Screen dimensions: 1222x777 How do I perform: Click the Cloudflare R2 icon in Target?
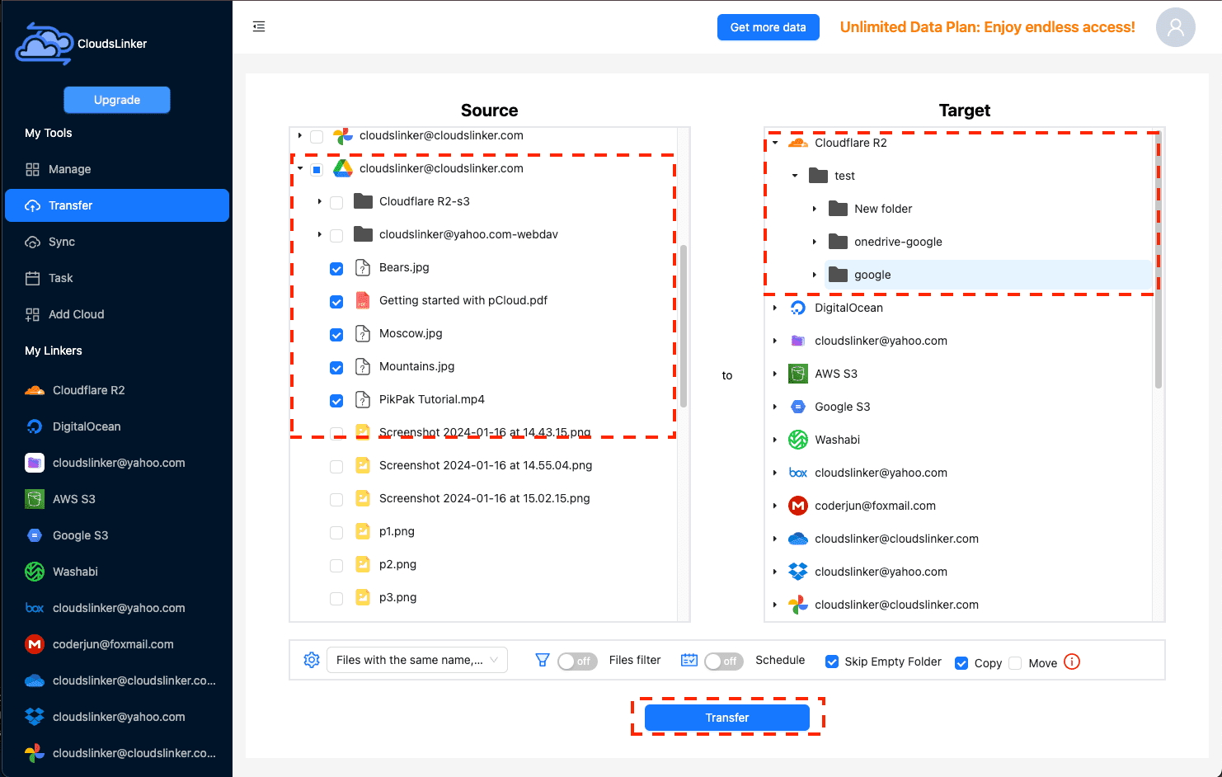click(x=797, y=143)
